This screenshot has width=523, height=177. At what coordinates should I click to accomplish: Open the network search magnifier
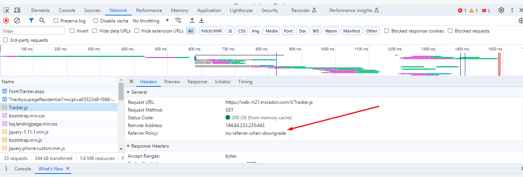(x=42, y=21)
